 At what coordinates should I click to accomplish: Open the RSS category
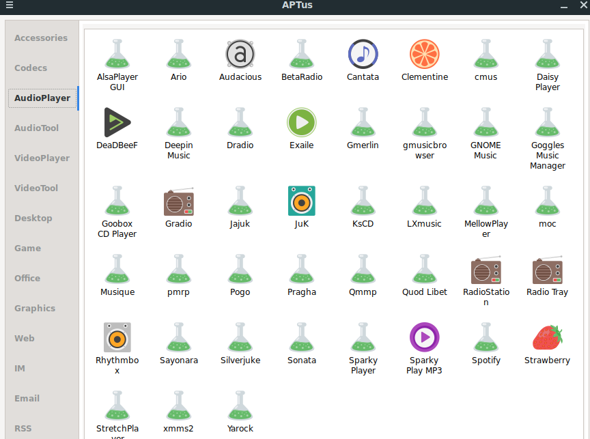tap(23, 429)
